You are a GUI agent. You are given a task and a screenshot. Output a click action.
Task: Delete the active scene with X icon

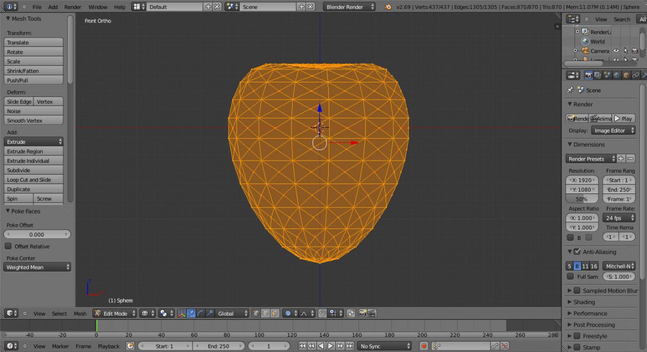pos(310,7)
